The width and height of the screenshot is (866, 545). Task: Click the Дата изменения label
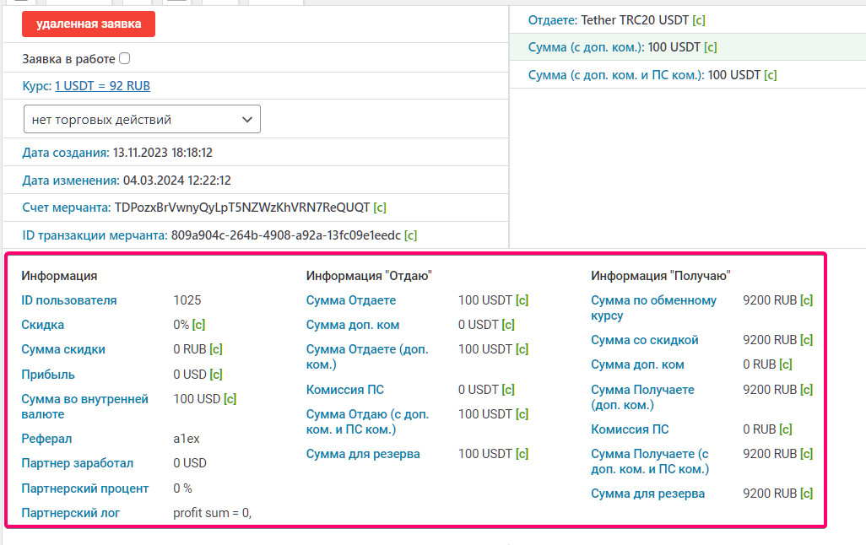pyautogui.click(x=71, y=181)
